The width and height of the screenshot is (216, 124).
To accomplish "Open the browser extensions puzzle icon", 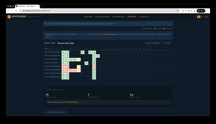I will [x=183, y=11].
